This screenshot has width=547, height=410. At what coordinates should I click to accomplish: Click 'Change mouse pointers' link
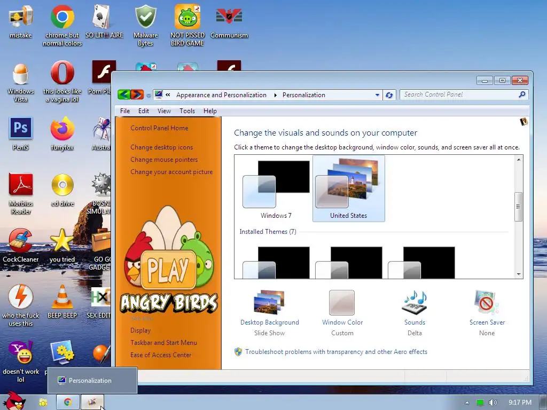coord(164,159)
